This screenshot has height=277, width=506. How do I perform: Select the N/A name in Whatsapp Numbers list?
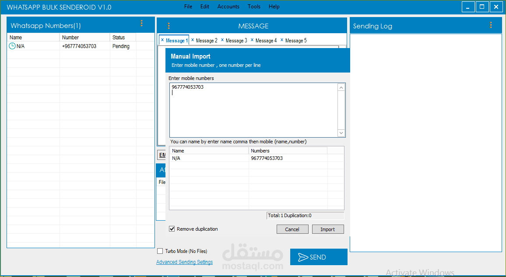coord(20,46)
